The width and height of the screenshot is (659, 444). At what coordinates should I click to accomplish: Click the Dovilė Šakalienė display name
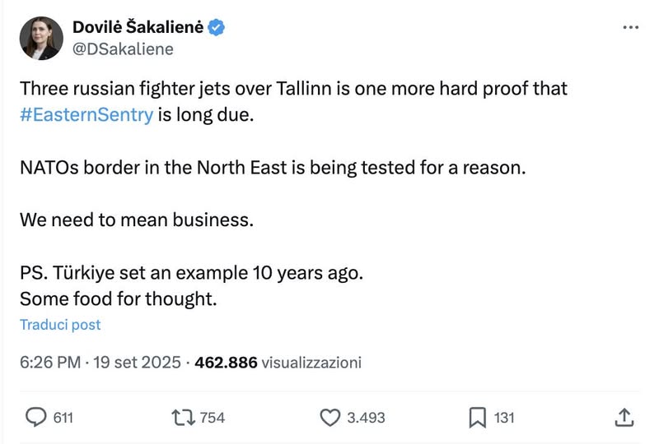tap(138, 28)
